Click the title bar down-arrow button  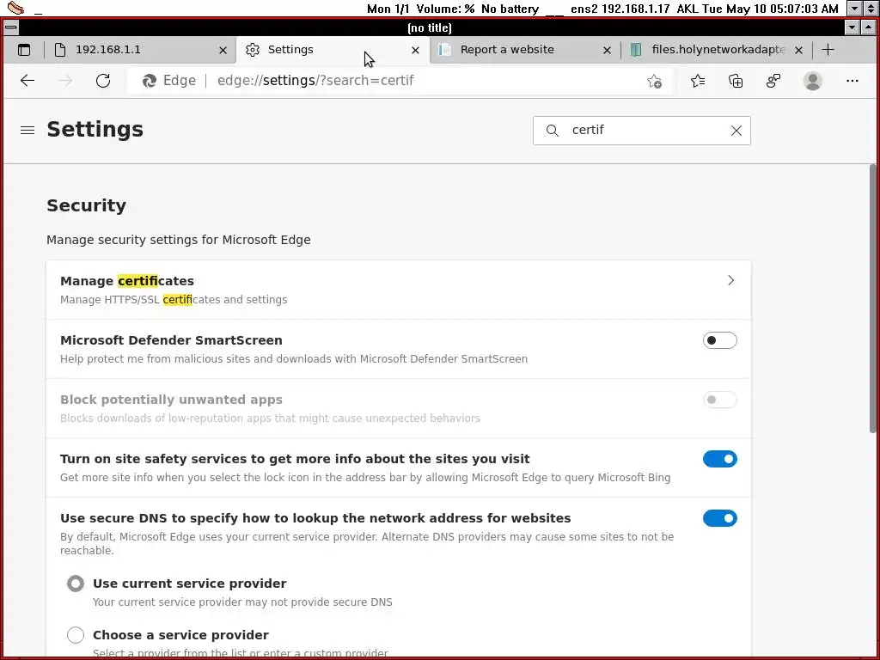[852, 27]
